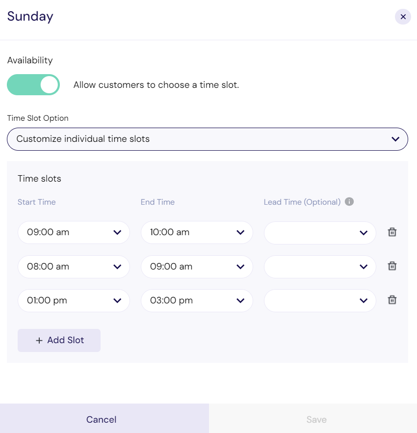Click the Add Slot button
This screenshot has height=433, width=417.
coord(59,340)
